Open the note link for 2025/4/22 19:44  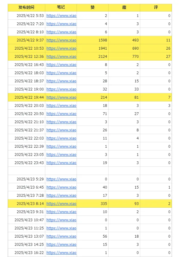(x=61, y=97)
